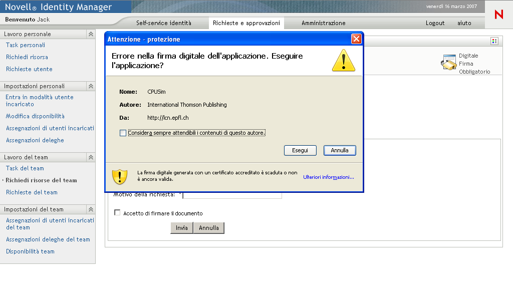Collapse the Impostazioni del team section
The width and height of the screenshot is (513, 291).
coord(91,209)
